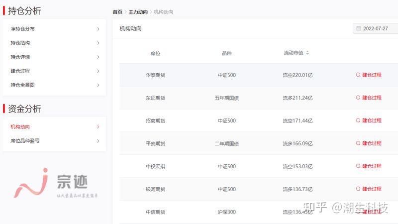The image size is (398, 224).
Task: Click magnifier icon in 招商期货 row
Action: pos(358,120)
